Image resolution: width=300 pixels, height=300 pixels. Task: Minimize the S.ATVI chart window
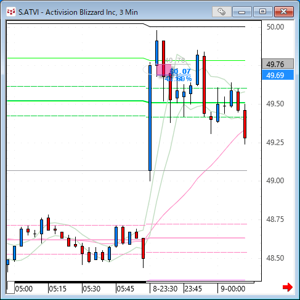pos(242,12)
